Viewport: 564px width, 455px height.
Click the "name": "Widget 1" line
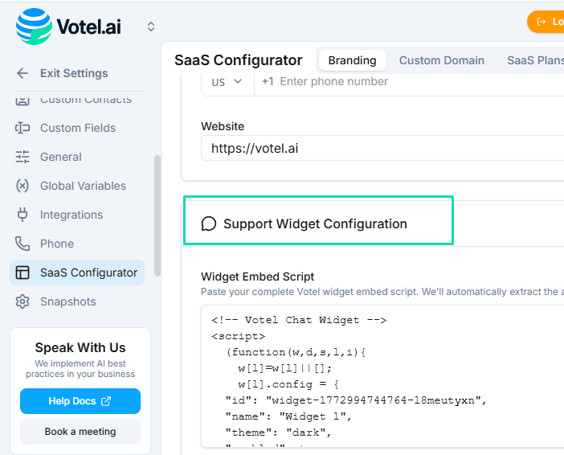(288, 416)
